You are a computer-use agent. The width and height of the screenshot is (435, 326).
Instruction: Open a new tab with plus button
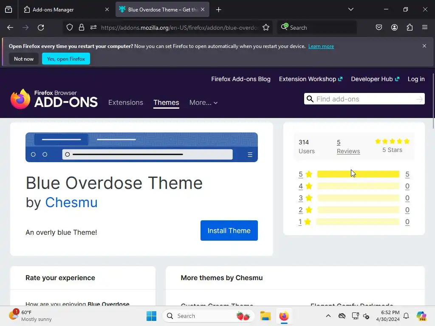tap(219, 10)
